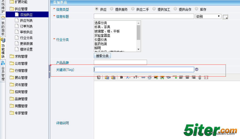Click the insert video/media icon

click(168, 77)
